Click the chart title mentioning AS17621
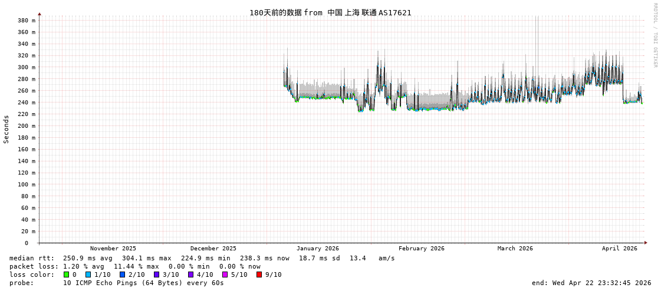The height and width of the screenshot is (291, 661). (x=330, y=12)
